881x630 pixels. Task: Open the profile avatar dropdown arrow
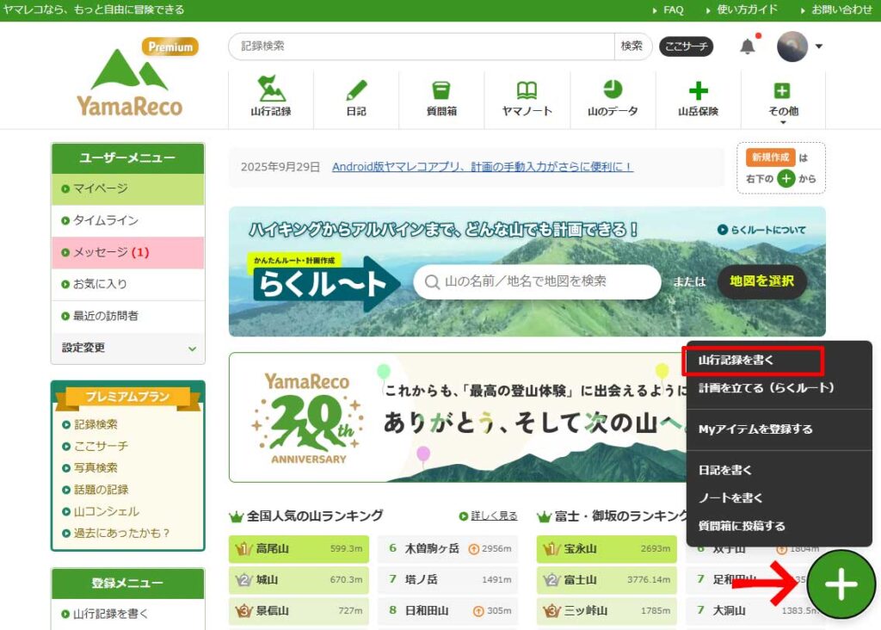pyautogui.click(x=819, y=46)
